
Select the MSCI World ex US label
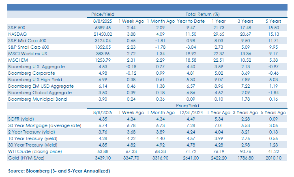(x=28, y=54)
